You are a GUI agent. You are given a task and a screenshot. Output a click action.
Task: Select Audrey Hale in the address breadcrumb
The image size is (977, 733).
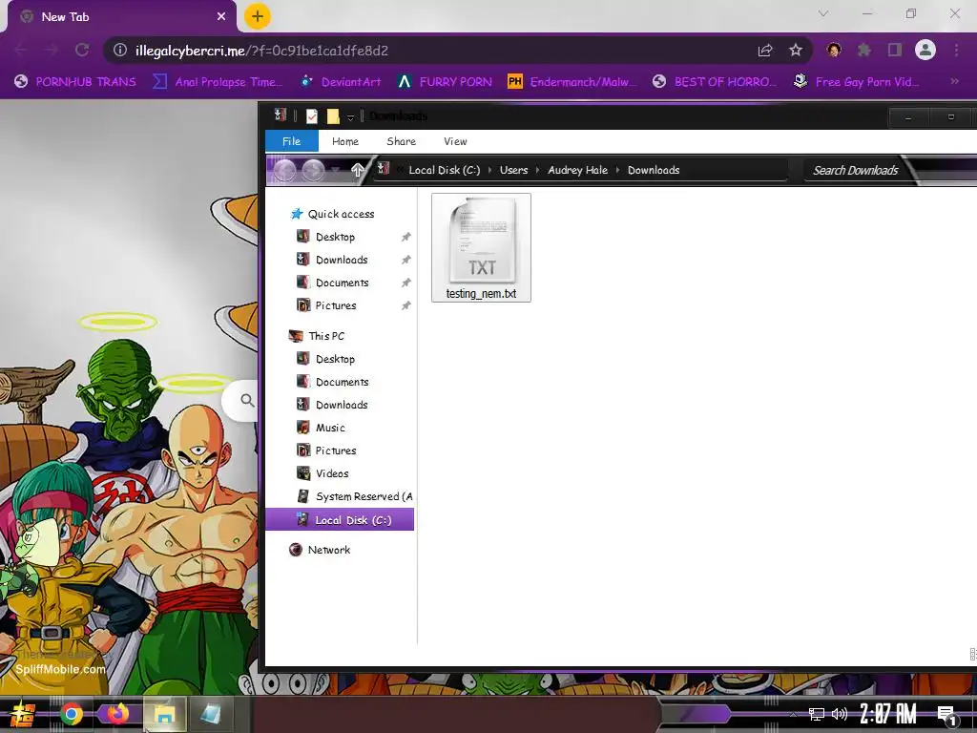point(577,170)
